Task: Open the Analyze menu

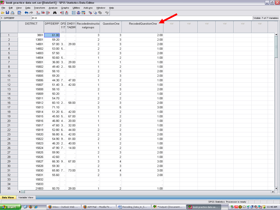Action: coord(53,8)
